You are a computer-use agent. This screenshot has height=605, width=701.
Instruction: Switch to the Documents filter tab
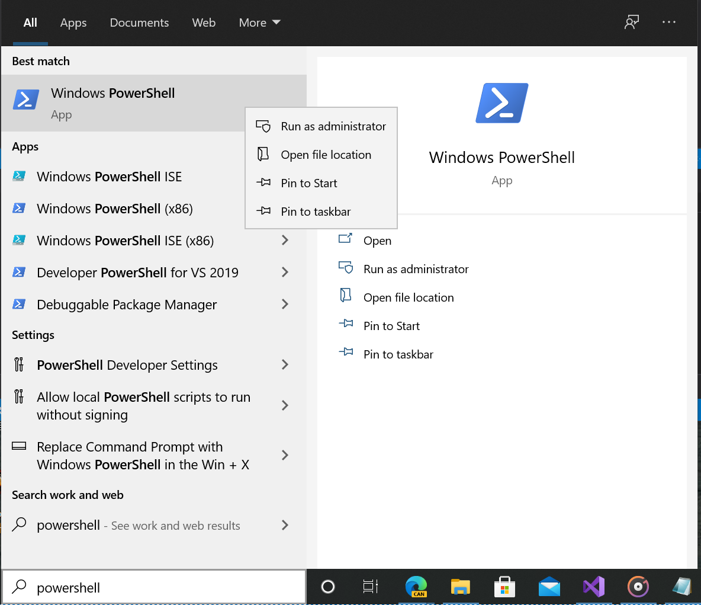(139, 23)
